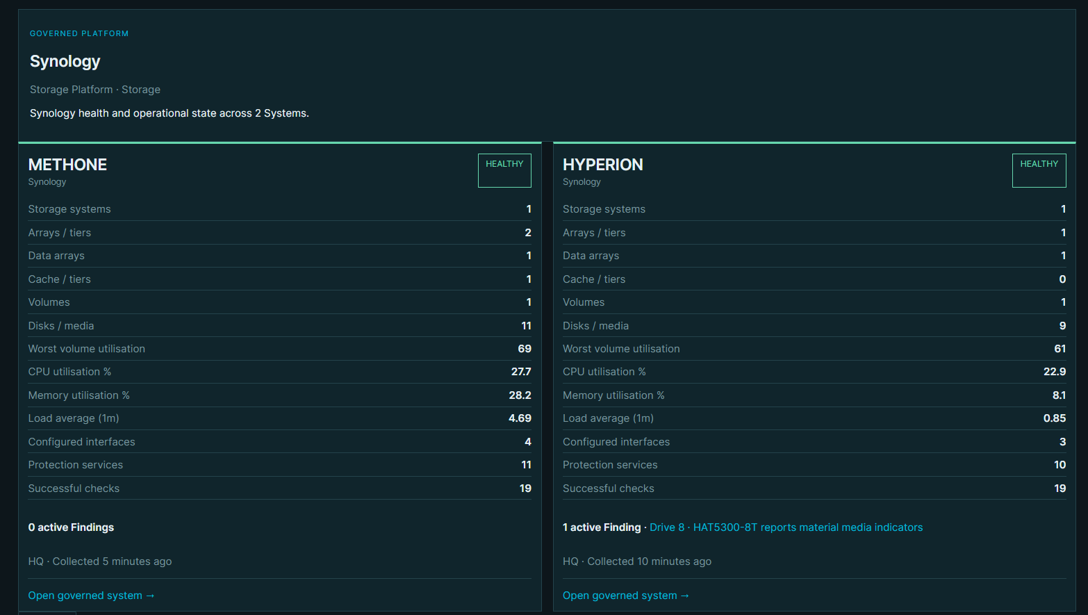Screen dimensions: 1088x615
Task: Click 'HQ · Collected 5 minutes ago'
Action: (x=100, y=561)
